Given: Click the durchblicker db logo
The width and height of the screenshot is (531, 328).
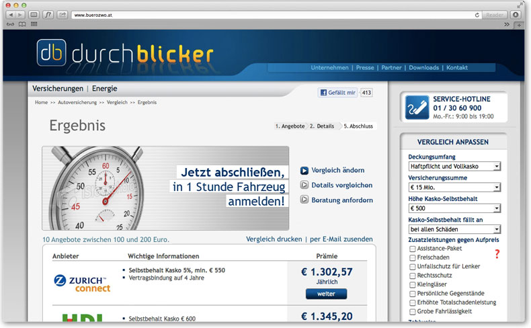Looking at the screenshot, I should (52, 52).
